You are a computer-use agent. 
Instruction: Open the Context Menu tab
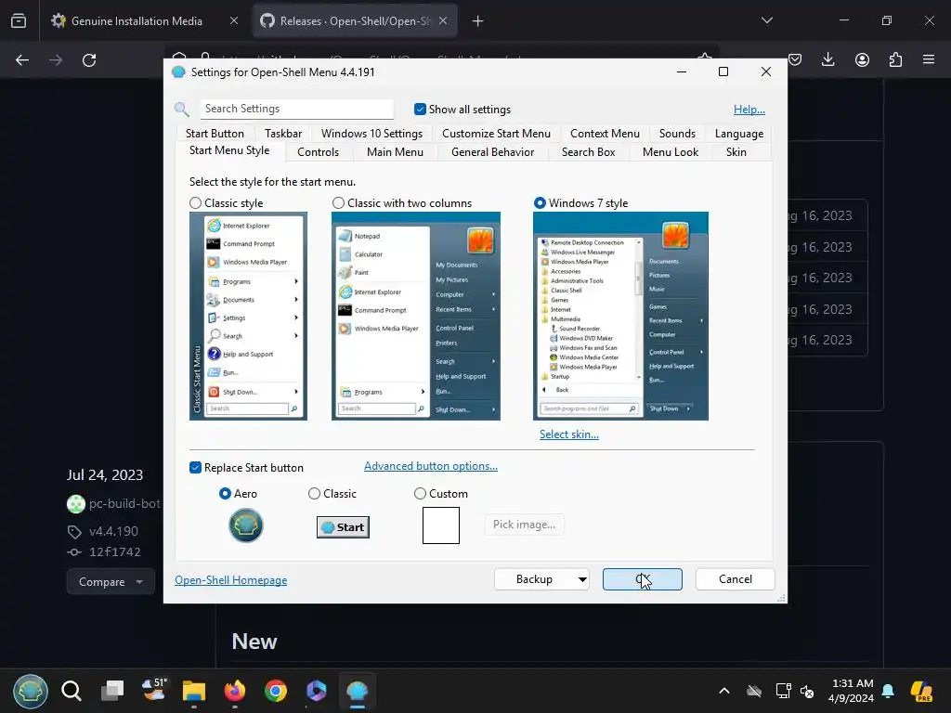click(605, 134)
